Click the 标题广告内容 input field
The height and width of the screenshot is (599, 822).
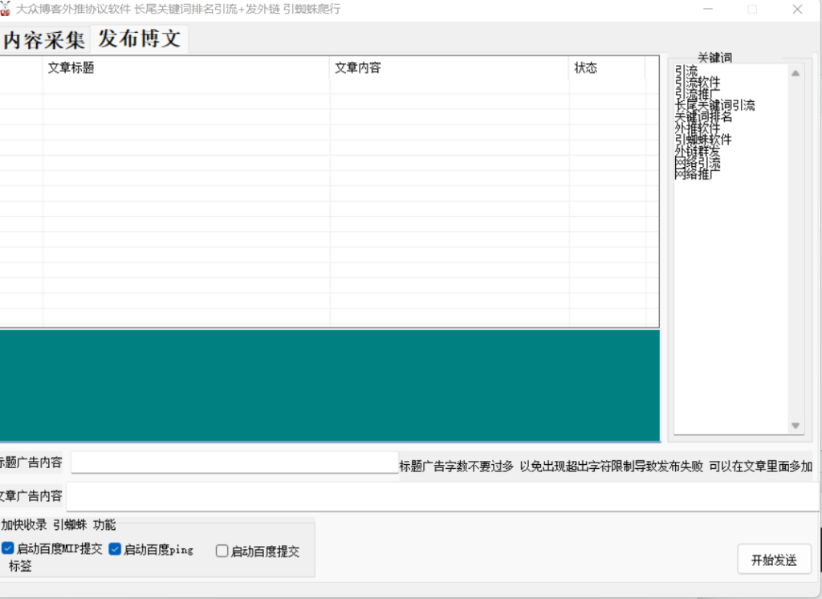point(234,462)
